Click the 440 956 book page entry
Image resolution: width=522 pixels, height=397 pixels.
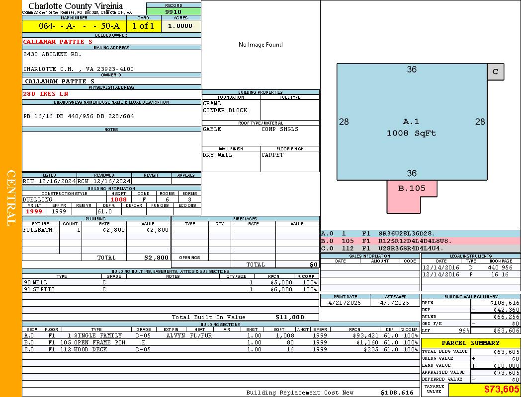coord(500,267)
